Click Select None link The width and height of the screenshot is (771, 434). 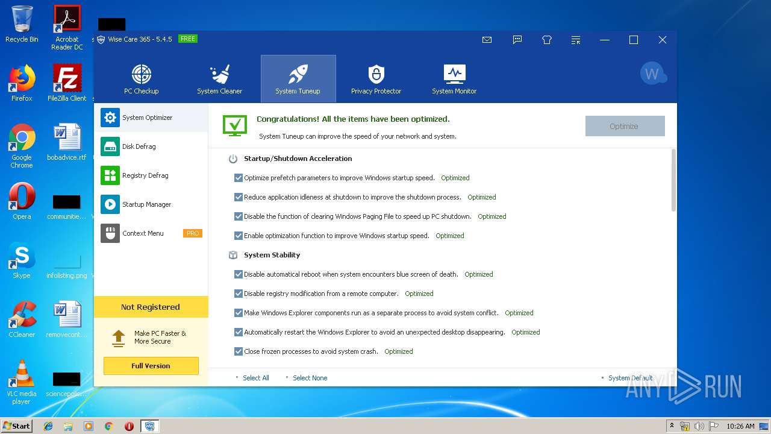point(310,378)
